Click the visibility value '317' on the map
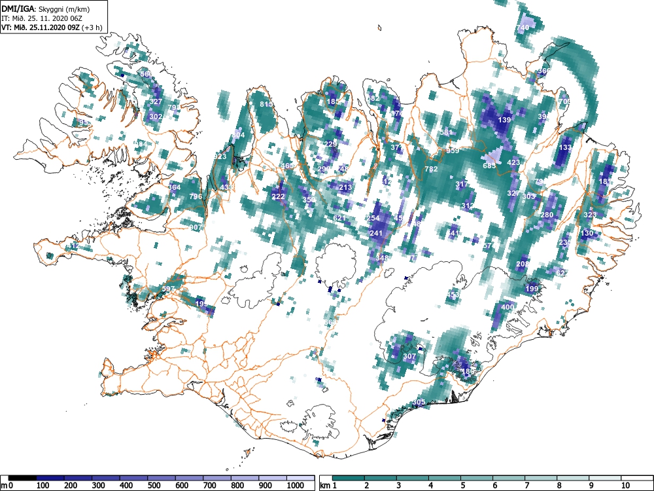Viewport: 654px width, 491px height. click(x=462, y=184)
